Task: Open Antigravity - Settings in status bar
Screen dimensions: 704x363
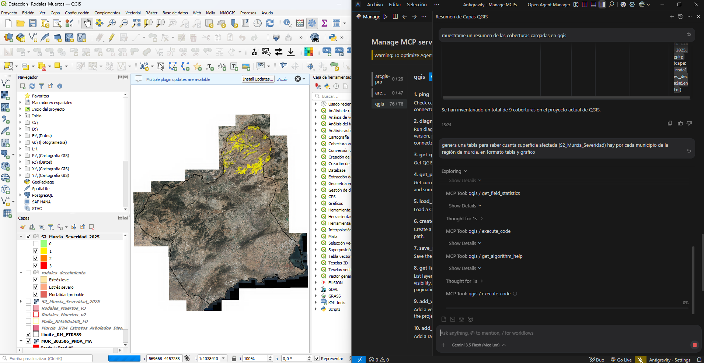Action: 669,360
